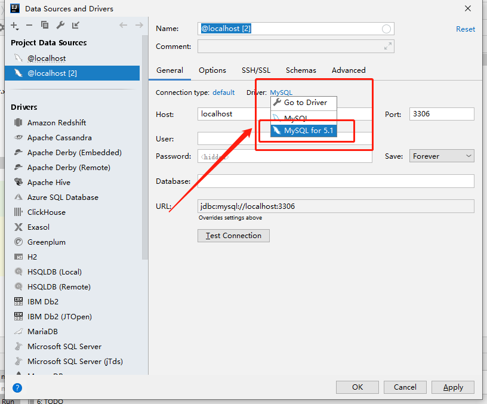This screenshot has height=404, width=487.
Task: Open the Save Forever dropdown
Action: (x=442, y=156)
